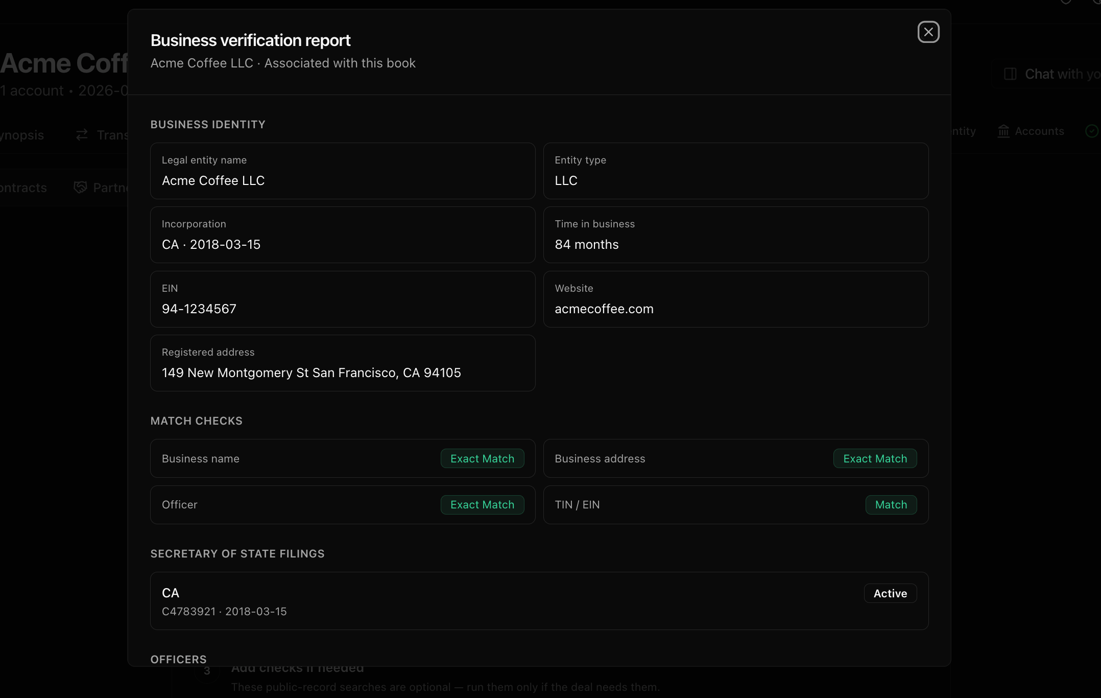1101x698 pixels.
Task: Select the Entity type value LLC
Action: tap(566, 181)
